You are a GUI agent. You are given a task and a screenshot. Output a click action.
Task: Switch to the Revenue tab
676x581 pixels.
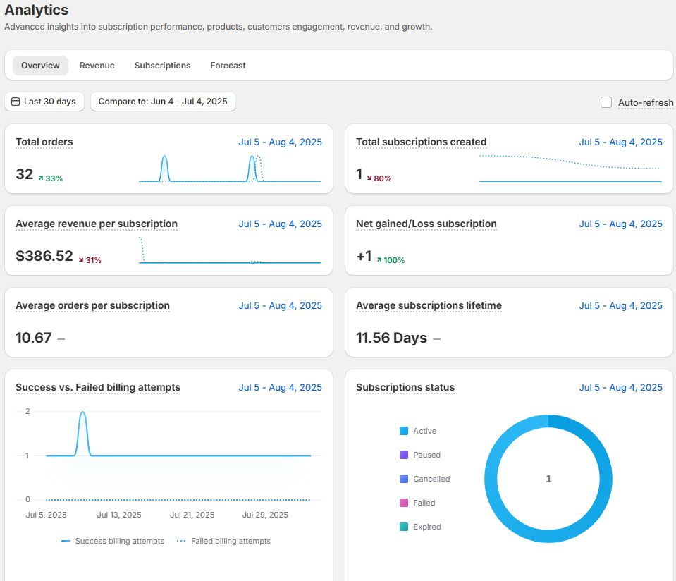(x=97, y=66)
